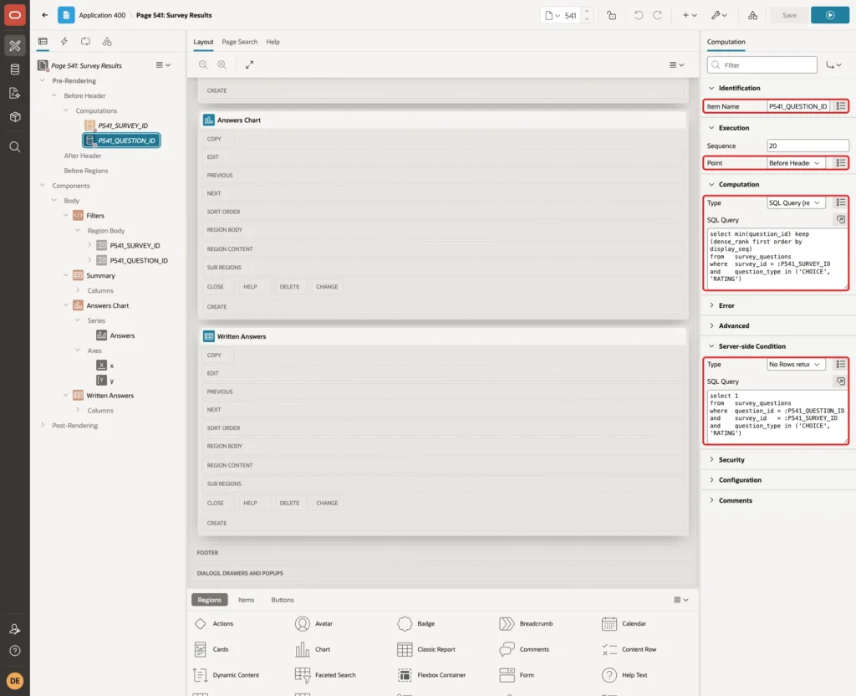Zoom in the layout view
The image size is (856, 696).
pyautogui.click(x=222, y=64)
